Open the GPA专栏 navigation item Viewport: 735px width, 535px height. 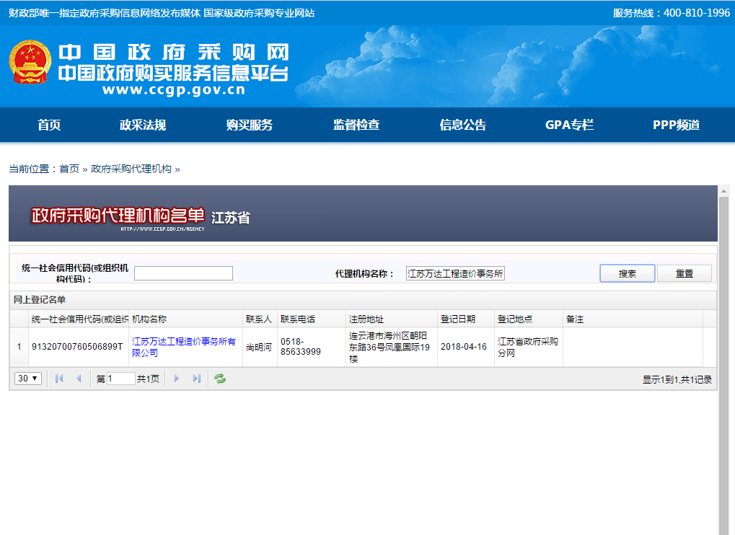(x=569, y=125)
